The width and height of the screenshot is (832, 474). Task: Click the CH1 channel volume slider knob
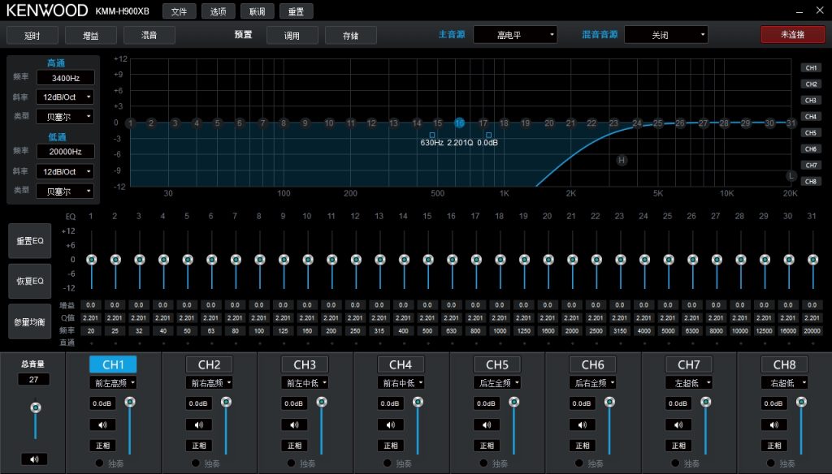pyautogui.click(x=130, y=402)
